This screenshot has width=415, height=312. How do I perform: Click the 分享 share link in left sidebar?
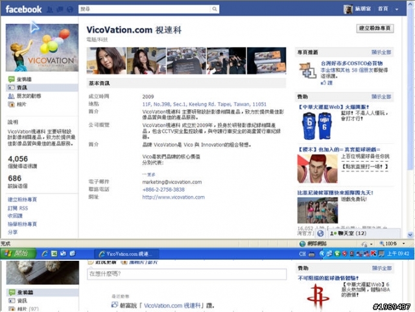tap(12, 232)
